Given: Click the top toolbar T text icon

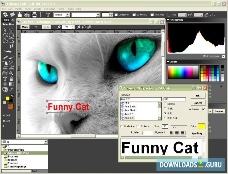Looking at the screenshot, I should point(48,15).
